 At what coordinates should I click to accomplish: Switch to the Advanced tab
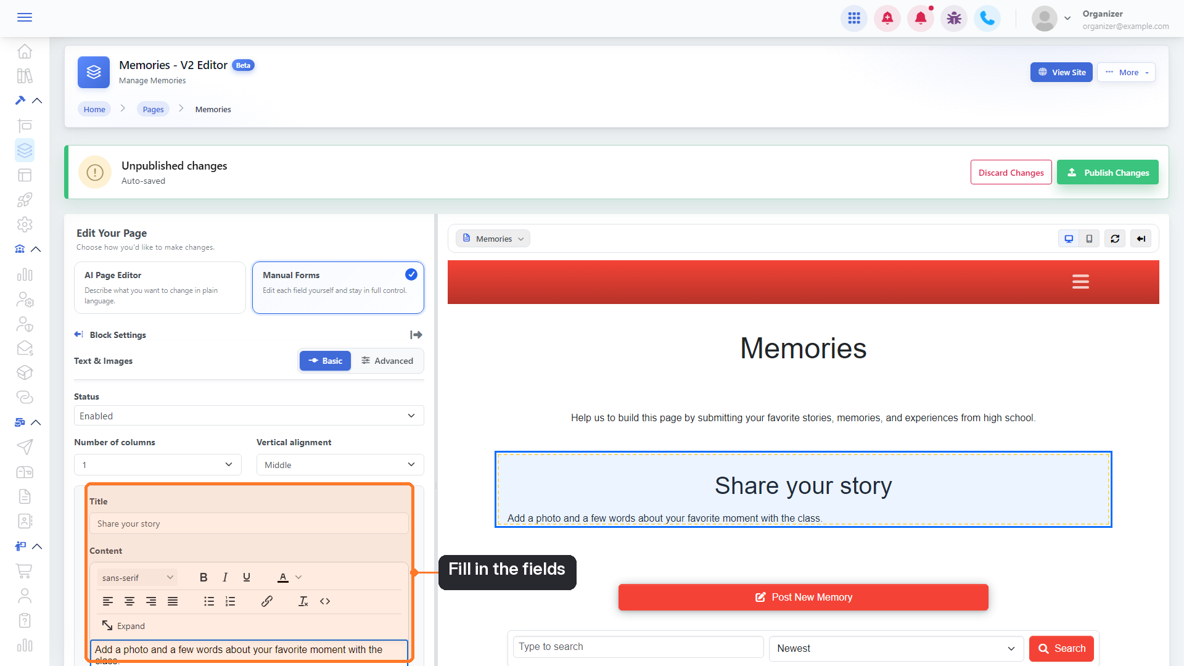click(387, 361)
